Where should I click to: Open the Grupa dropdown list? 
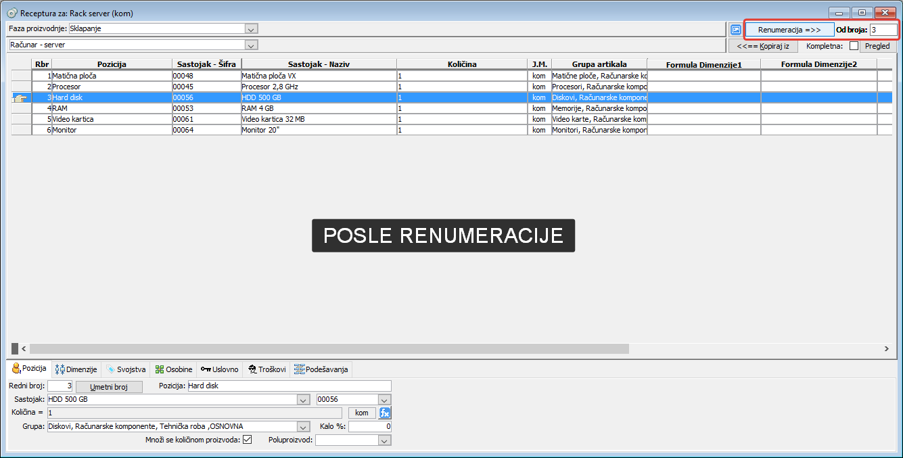coord(302,427)
